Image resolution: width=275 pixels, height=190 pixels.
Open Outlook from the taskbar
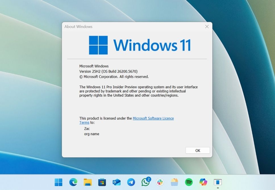tap(116, 182)
